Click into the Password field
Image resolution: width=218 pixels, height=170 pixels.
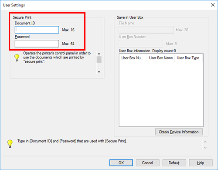pyautogui.click(x=37, y=44)
